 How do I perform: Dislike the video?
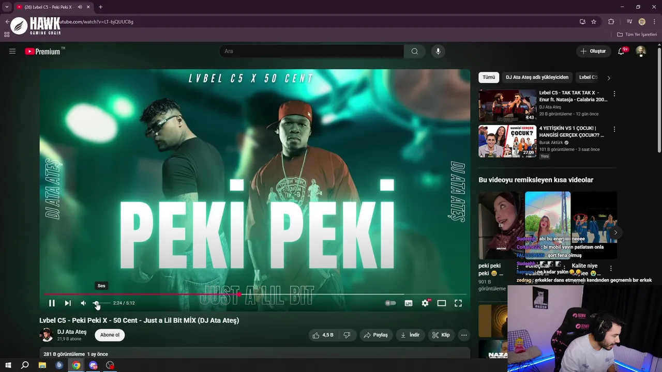point(347,335)
